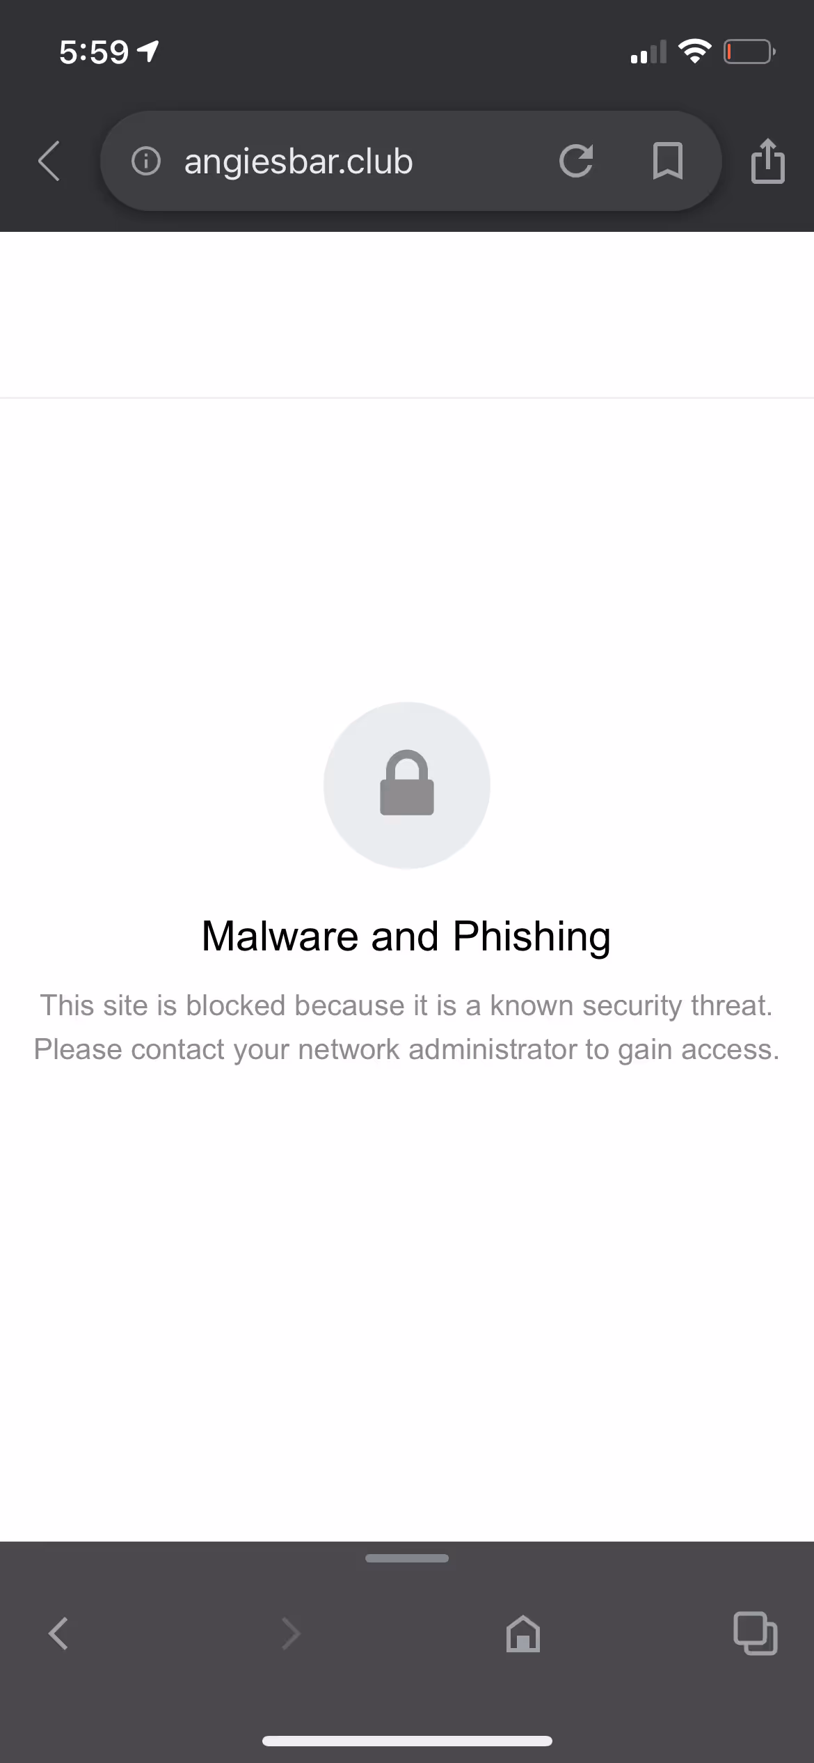The width and height of the screenshot is (814, 1763).
Task: Tap the low battery indicator
Action: [749, 52]
